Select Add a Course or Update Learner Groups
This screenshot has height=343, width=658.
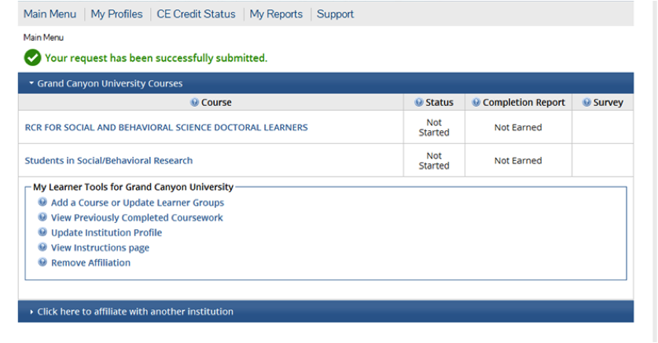click(x=138, y=203)
